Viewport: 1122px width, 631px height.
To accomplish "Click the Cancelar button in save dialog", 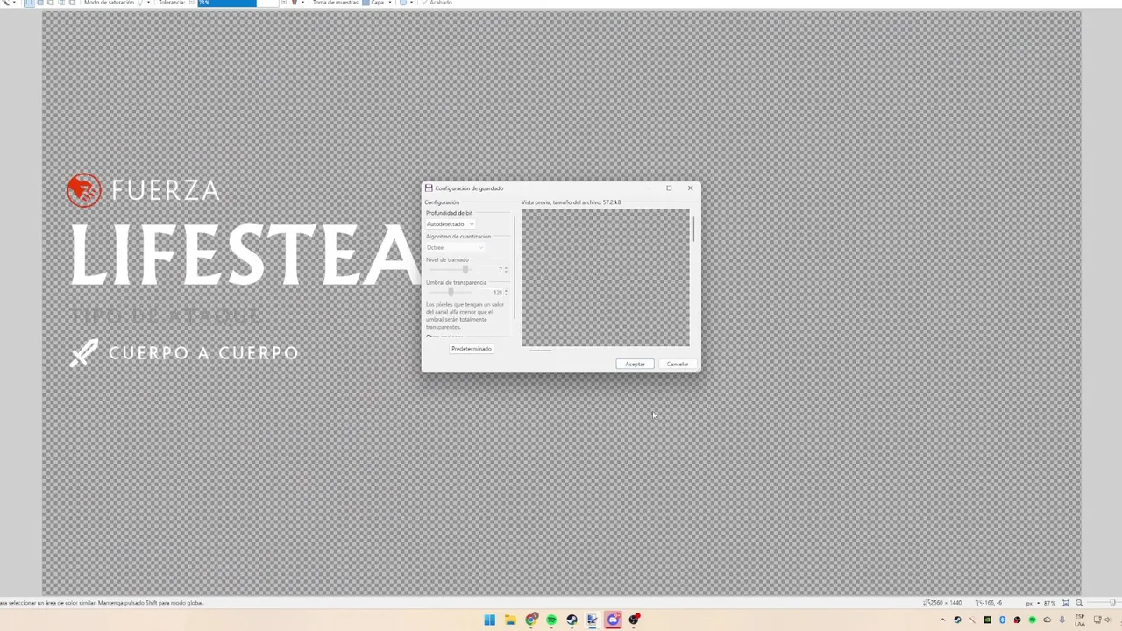I will click(x=678, y=364).
